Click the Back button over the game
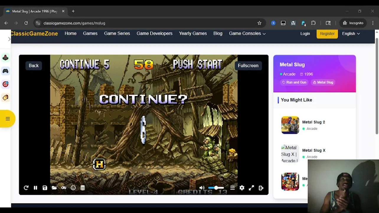Image resolution: width=379 pixels, height=213 pixels. [x=34, y=66]
